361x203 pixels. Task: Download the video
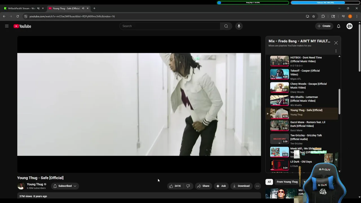pyautogui.click(x=241, y=186)
